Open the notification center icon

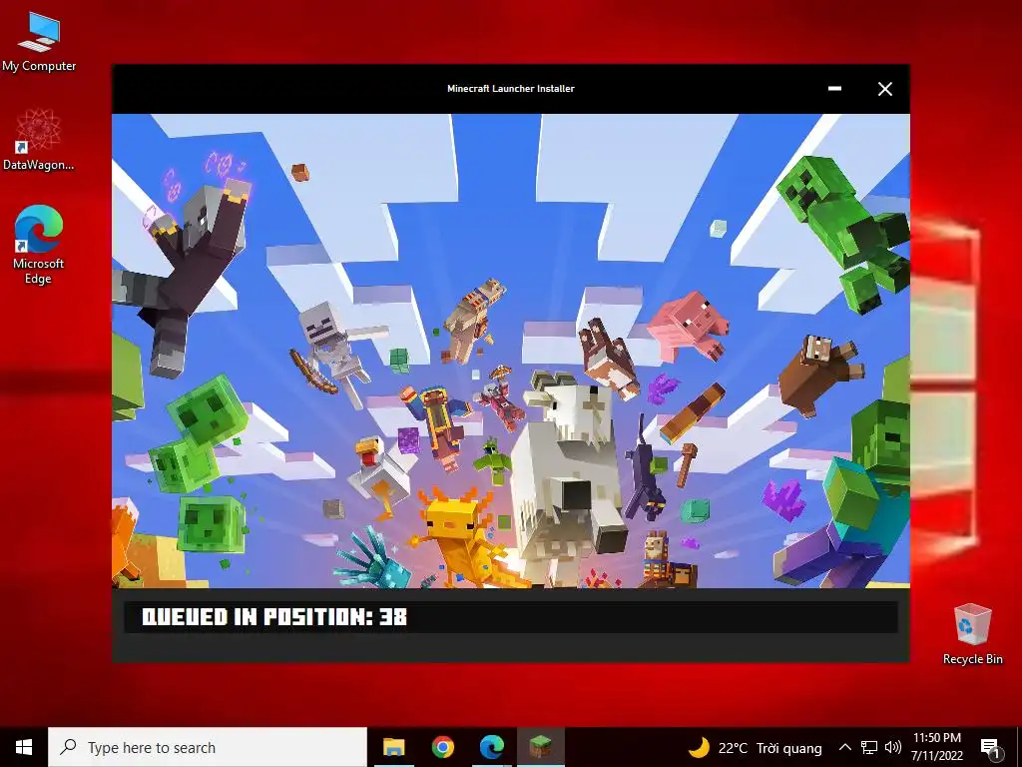tap(990, 747)
